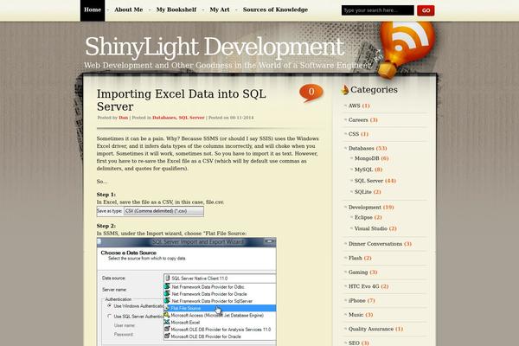Click the Save as type CSV screenshot image
Image resolution: width=519 pixels, height=346 pixels.
(x=151, y=211)
